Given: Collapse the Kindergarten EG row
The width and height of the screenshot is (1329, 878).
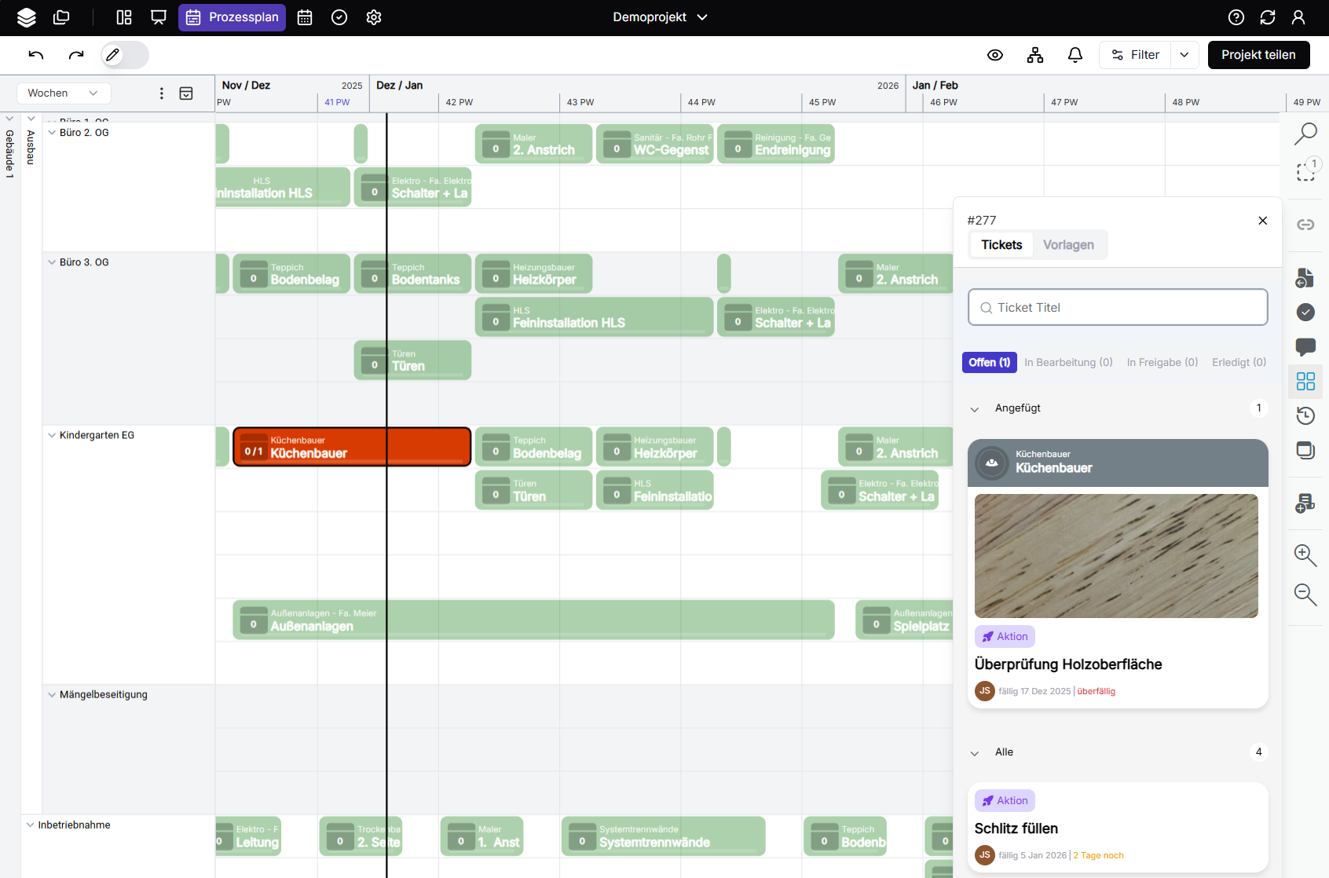Looking at the screenshot, I should pyautogui.click(x=52, y=435).
